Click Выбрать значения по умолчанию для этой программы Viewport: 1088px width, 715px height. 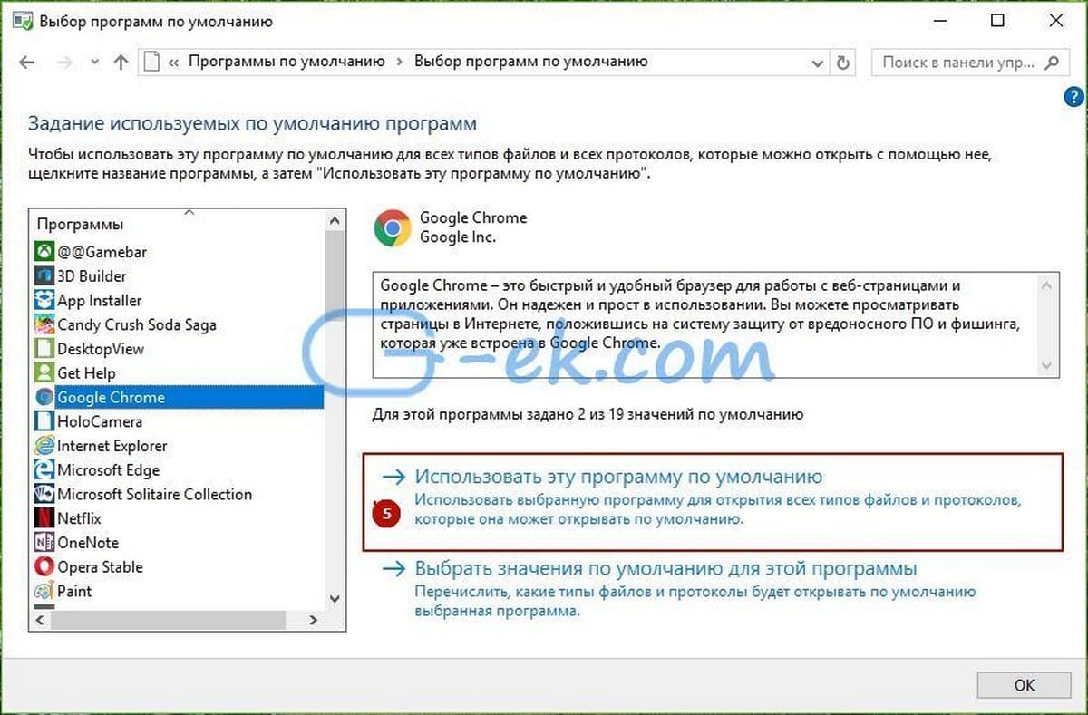coord(665,569)
